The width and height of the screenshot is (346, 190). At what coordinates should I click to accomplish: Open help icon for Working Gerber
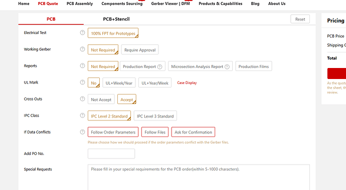[82, 49]
